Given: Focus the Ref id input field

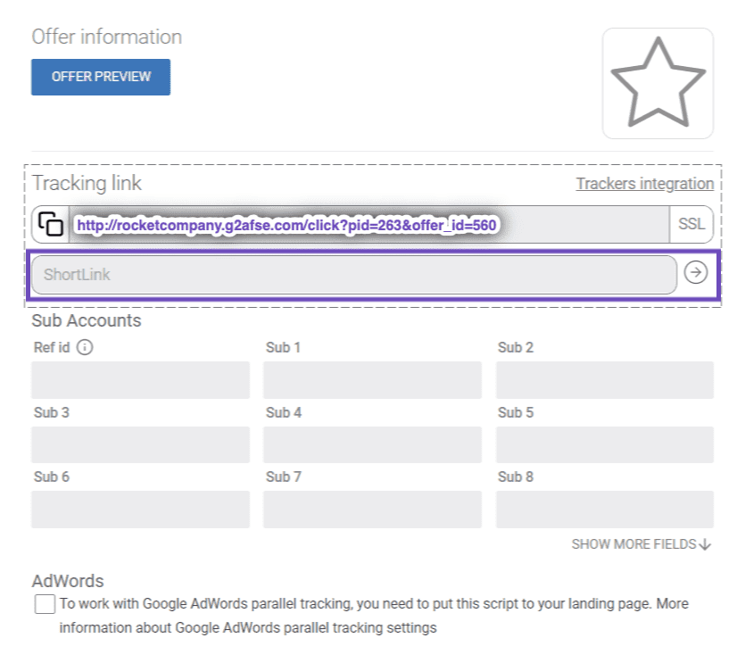Looking at the screenshot, I should (x=140, y=380).
